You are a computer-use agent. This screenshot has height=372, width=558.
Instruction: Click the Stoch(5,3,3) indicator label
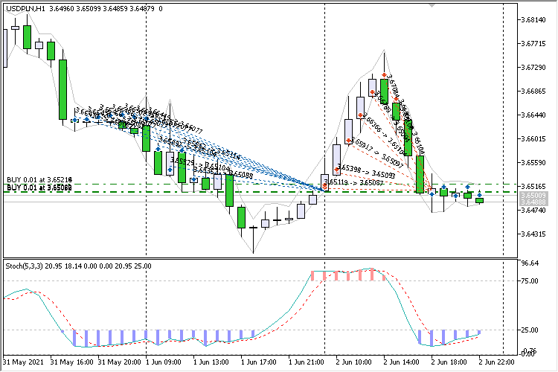tap(78, 266)
